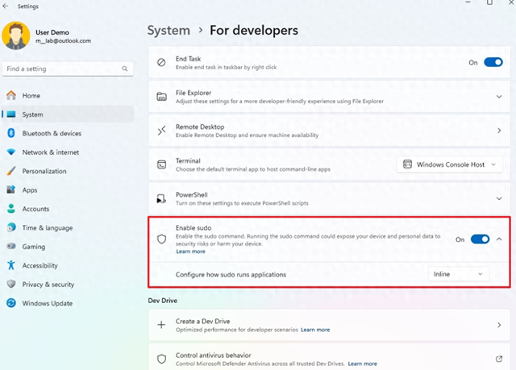Viewport: 516px width, 370px height.
Task: Open Network & internet settings
Action: pos(68,152)
